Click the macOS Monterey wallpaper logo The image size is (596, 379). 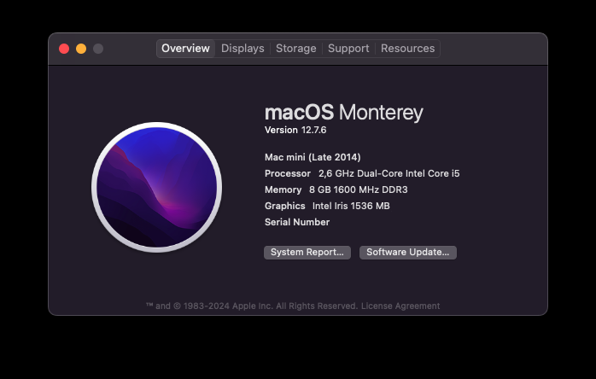(x=156, y=187)
